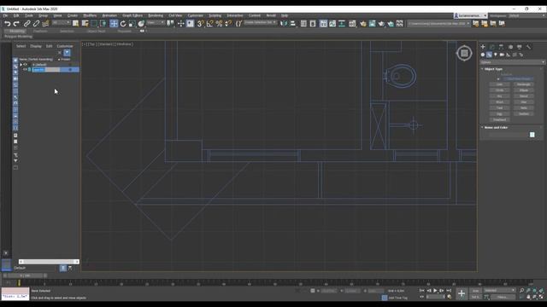Image resolution: width=547 pixels, height=307 pixels.
Task: Click the Line spline button
Action: pos(499,84)
